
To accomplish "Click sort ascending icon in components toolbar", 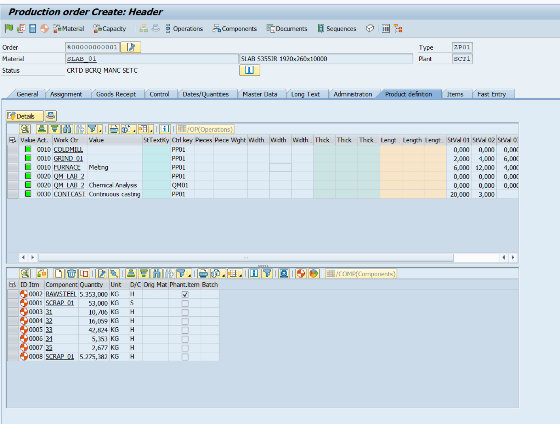I will click(x=131, y=273).
